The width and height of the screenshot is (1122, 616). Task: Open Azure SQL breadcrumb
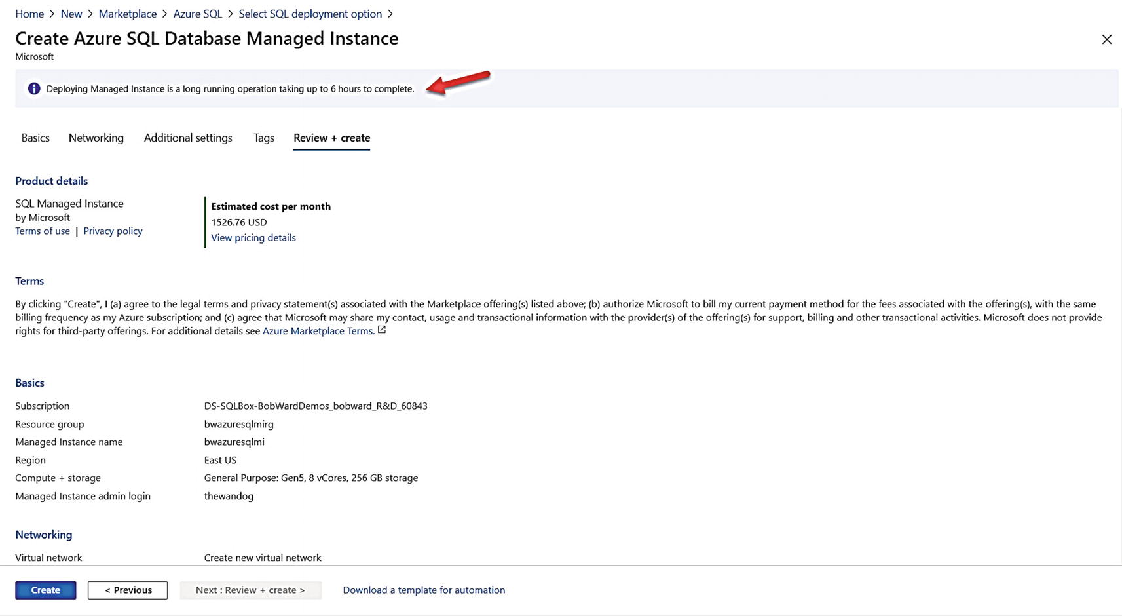click(197, 14)
